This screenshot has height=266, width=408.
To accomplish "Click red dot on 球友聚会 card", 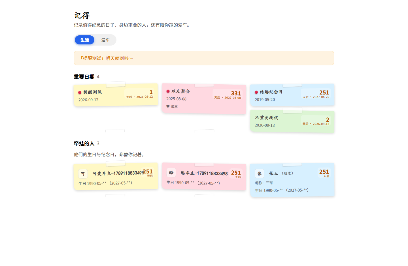I will coord(168,91).
